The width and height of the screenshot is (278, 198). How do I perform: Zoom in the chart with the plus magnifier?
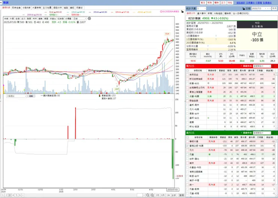(152, 195)
